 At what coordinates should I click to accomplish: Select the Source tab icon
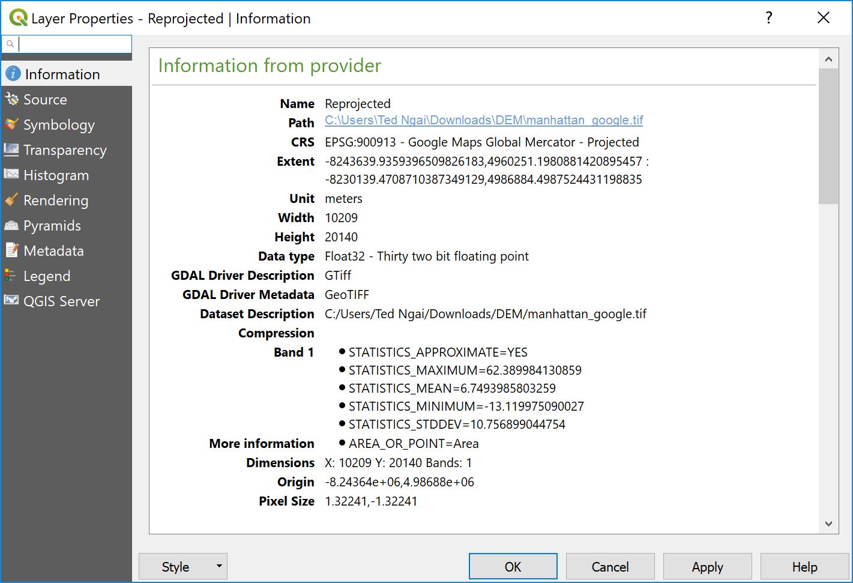click(11, 99)
